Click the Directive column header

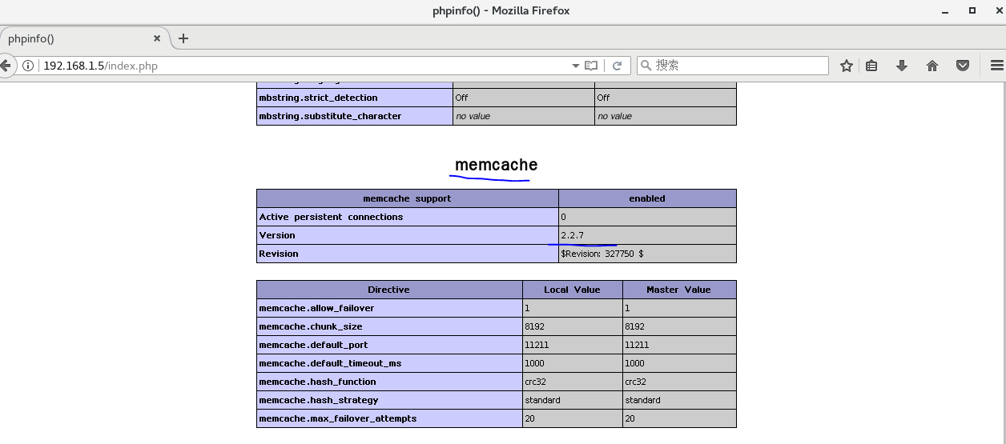[x=389, y=290]
